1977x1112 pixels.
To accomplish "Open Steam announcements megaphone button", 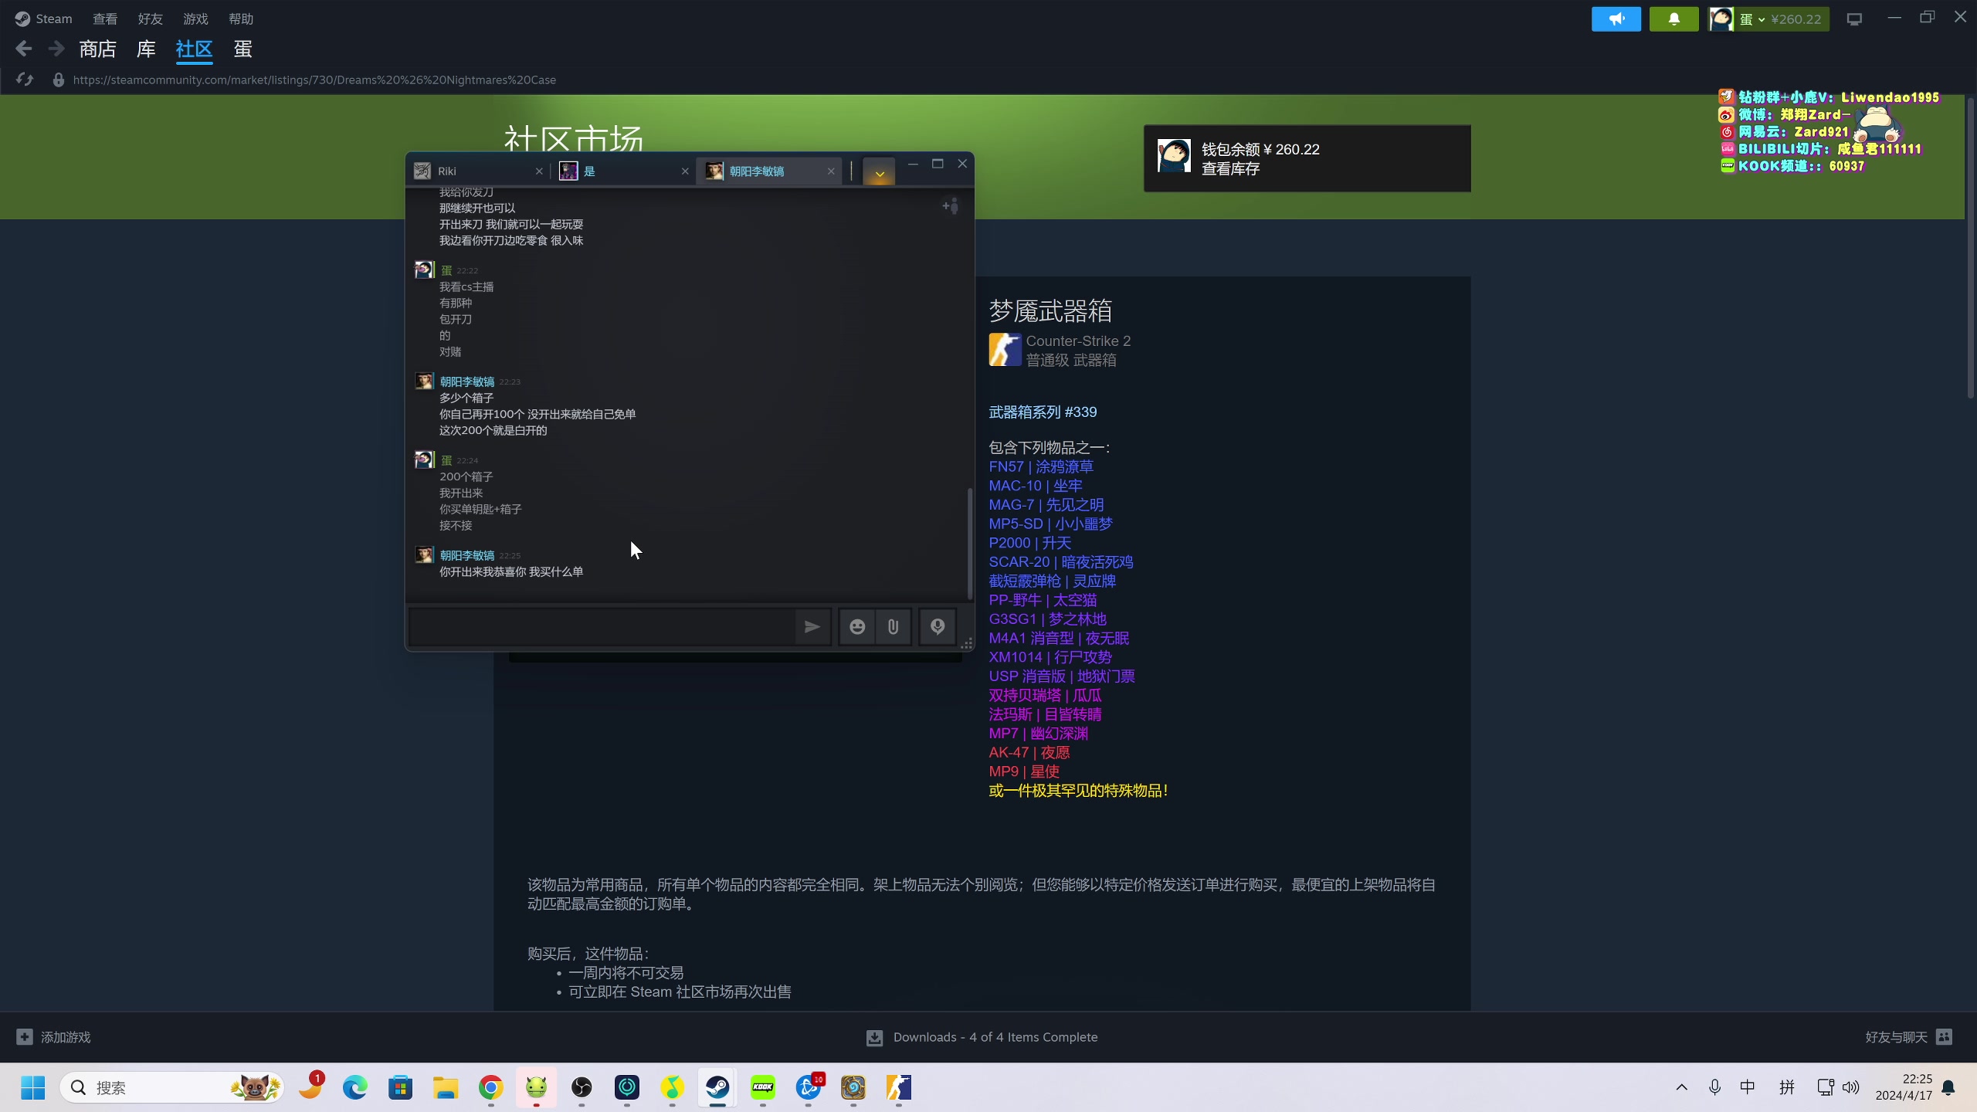I will click(x=1616, y=19).
